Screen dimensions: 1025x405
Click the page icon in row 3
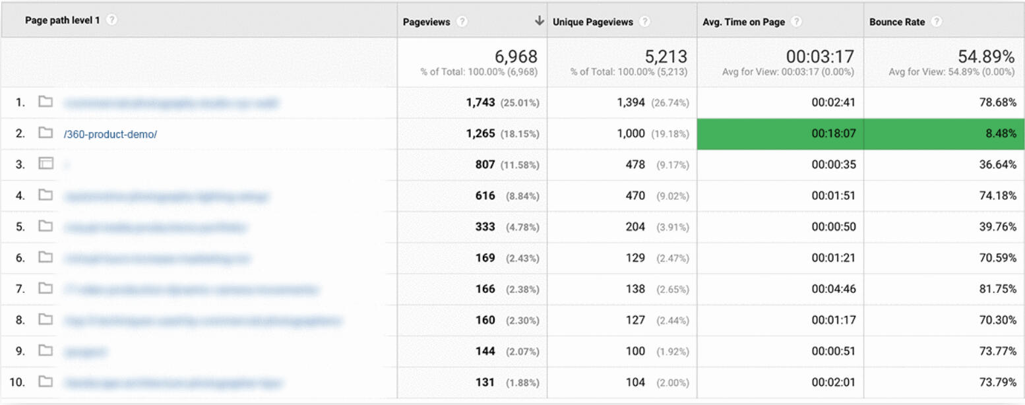[46, 164]
